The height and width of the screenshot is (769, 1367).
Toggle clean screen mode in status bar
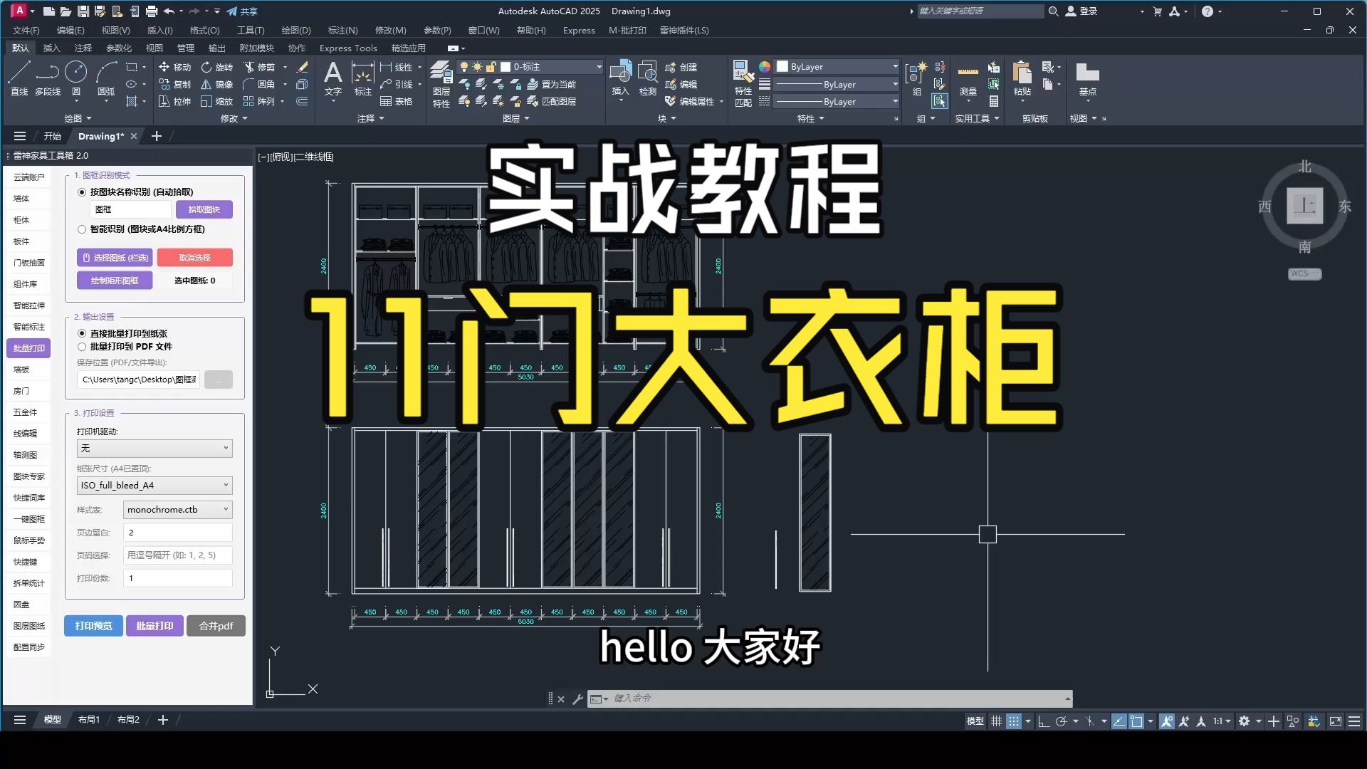click(1336, 721)
